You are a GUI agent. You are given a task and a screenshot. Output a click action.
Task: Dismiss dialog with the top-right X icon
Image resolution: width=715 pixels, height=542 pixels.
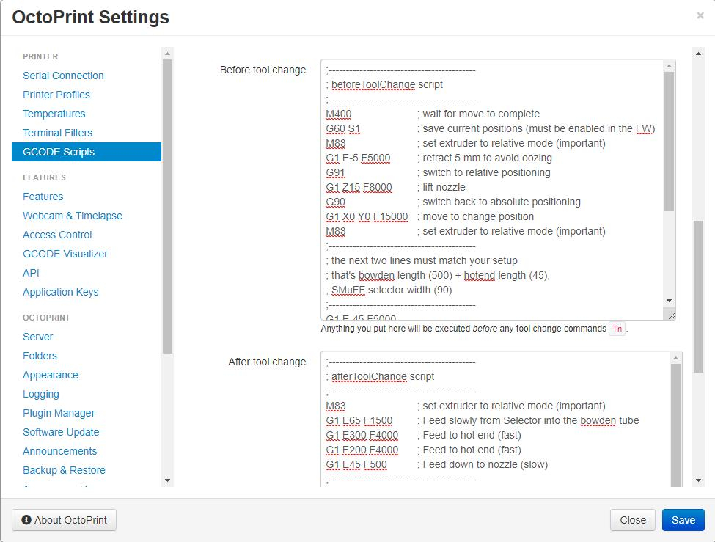coord(700,16)
